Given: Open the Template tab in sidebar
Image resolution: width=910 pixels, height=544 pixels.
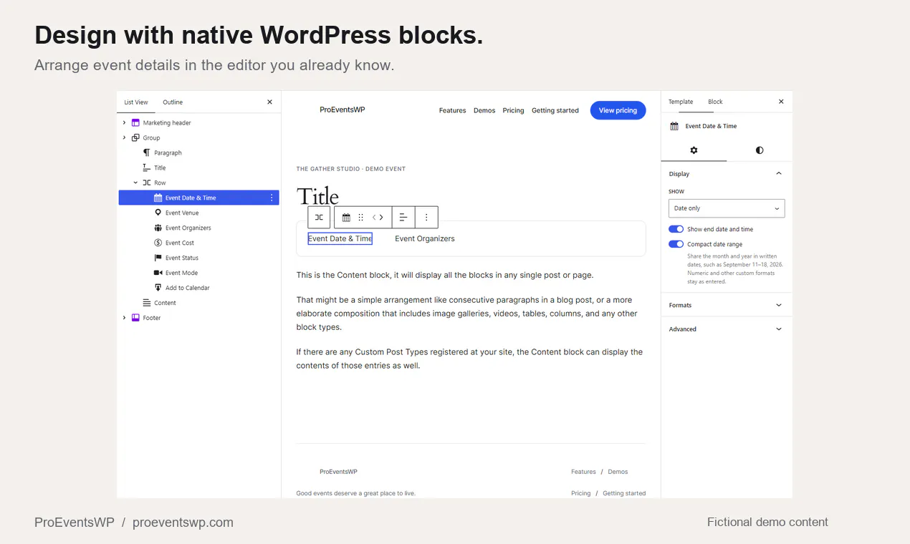Looking at the screenshot, I should pos(681,102).
